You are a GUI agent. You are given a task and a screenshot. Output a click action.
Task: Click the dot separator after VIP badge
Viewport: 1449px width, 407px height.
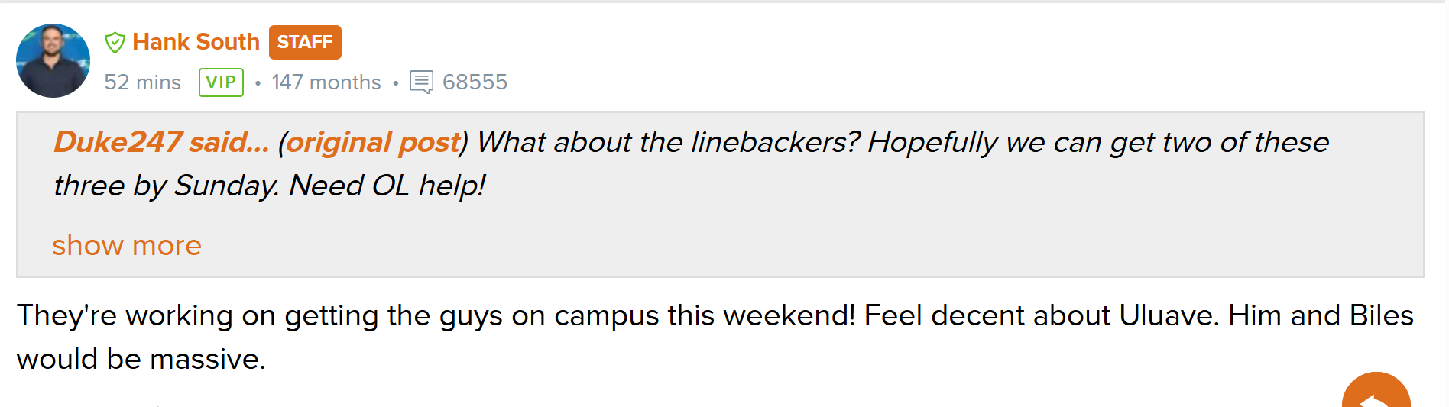pos(258,82)
